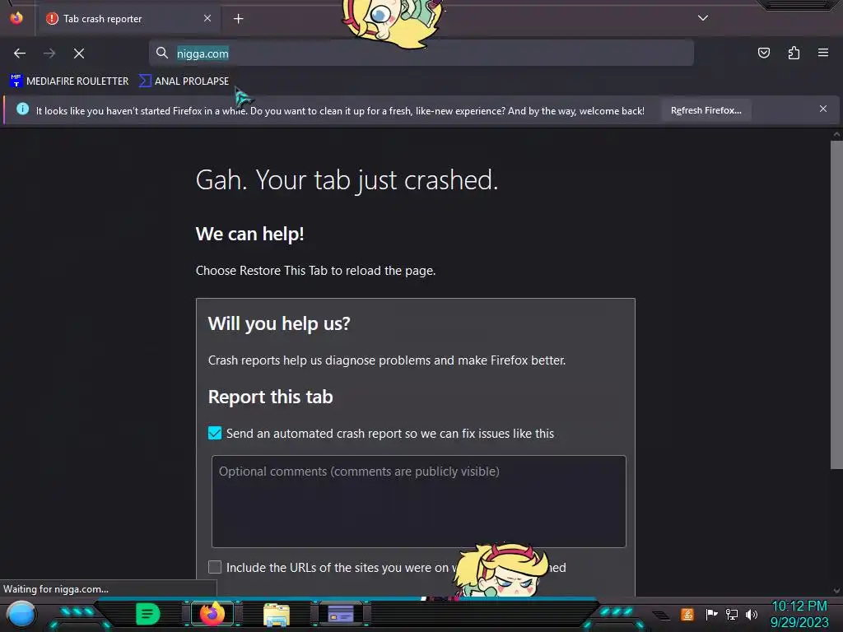843x632 pixels.
Task: Click the scrollbar up arrow
Action: click(x=836, y=134)
